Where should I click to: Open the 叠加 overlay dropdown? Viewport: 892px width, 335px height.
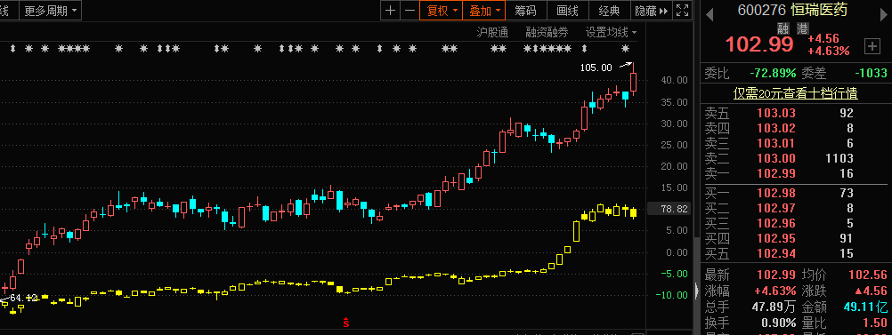484,11
